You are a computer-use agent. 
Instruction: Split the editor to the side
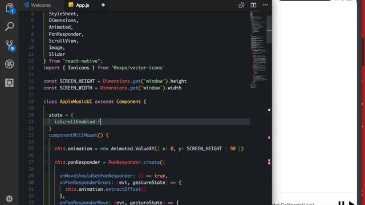tap(253, 5)
